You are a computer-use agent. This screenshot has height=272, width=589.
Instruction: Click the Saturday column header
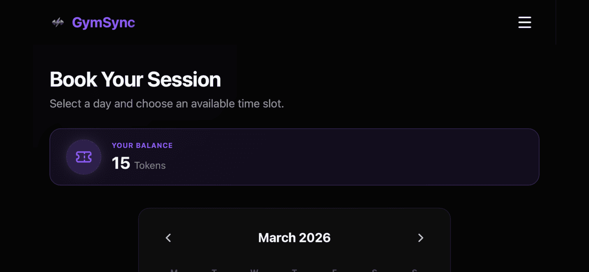pos(374,270)
